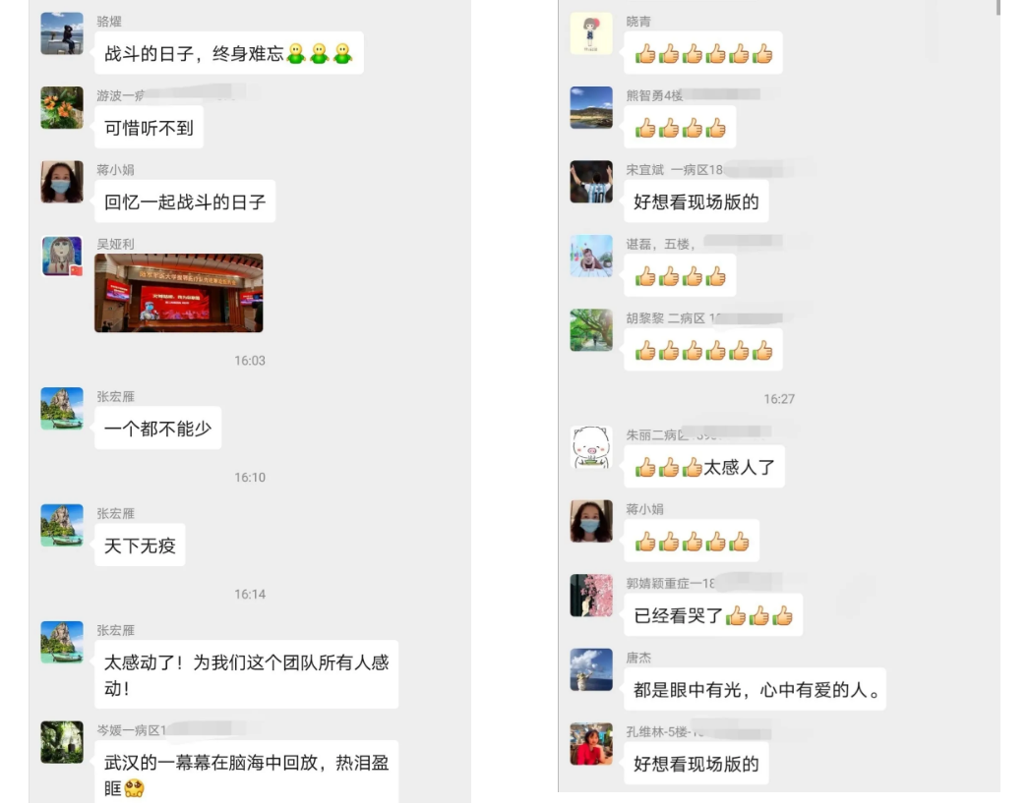This screenshot has width=1028, height=804.
Task: Open 熊智勇's landscape avatar
Action: click(590, 107)
